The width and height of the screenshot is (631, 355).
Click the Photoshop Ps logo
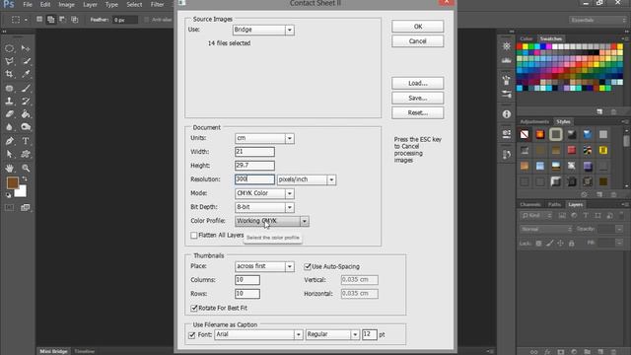(9, 4)
